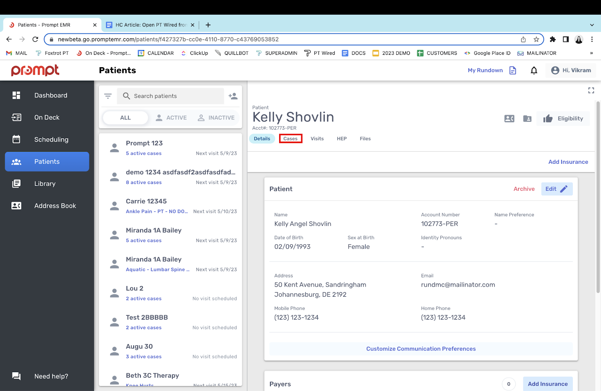601x391 pixels.
Task: Click the Edit patient button
Action: 556,189
